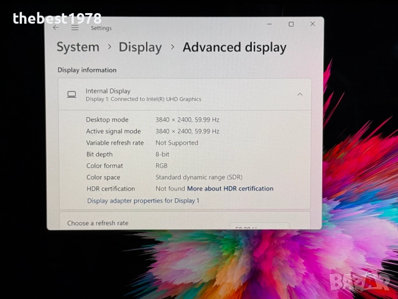
Task: Go to System in breadcrumb
Action: click(x=78, y=47)
